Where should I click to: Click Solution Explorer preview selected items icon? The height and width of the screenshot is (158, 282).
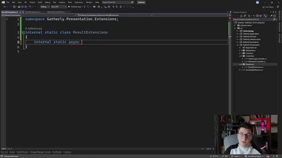pyautogui.click(x=275, y=16)
